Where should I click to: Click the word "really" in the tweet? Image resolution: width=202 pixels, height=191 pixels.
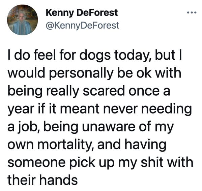click(x=62, y=91)
